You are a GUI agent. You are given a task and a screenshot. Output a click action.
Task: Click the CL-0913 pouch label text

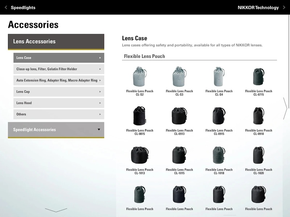[179, 132]
